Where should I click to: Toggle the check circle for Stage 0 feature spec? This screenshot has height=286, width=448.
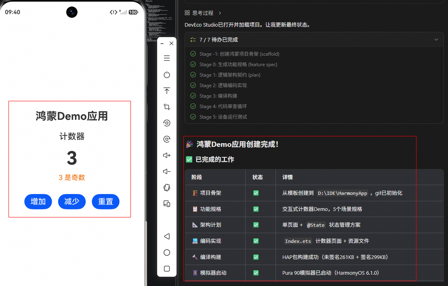pos(193,64)
